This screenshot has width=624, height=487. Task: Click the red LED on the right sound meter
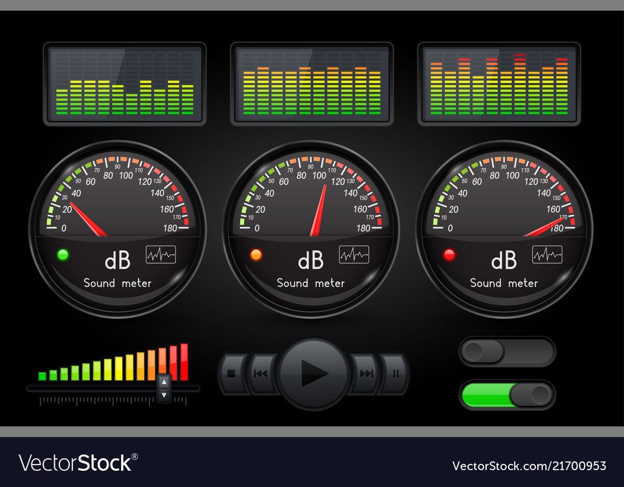click(449, 253)
